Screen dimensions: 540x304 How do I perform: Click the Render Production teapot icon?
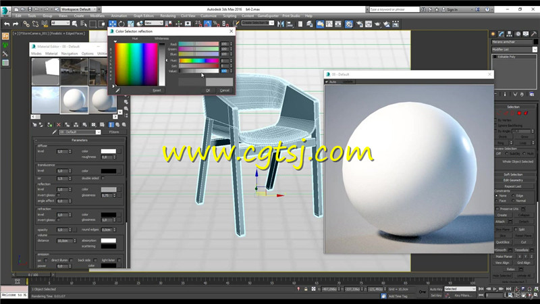click(x=377, y=24)
